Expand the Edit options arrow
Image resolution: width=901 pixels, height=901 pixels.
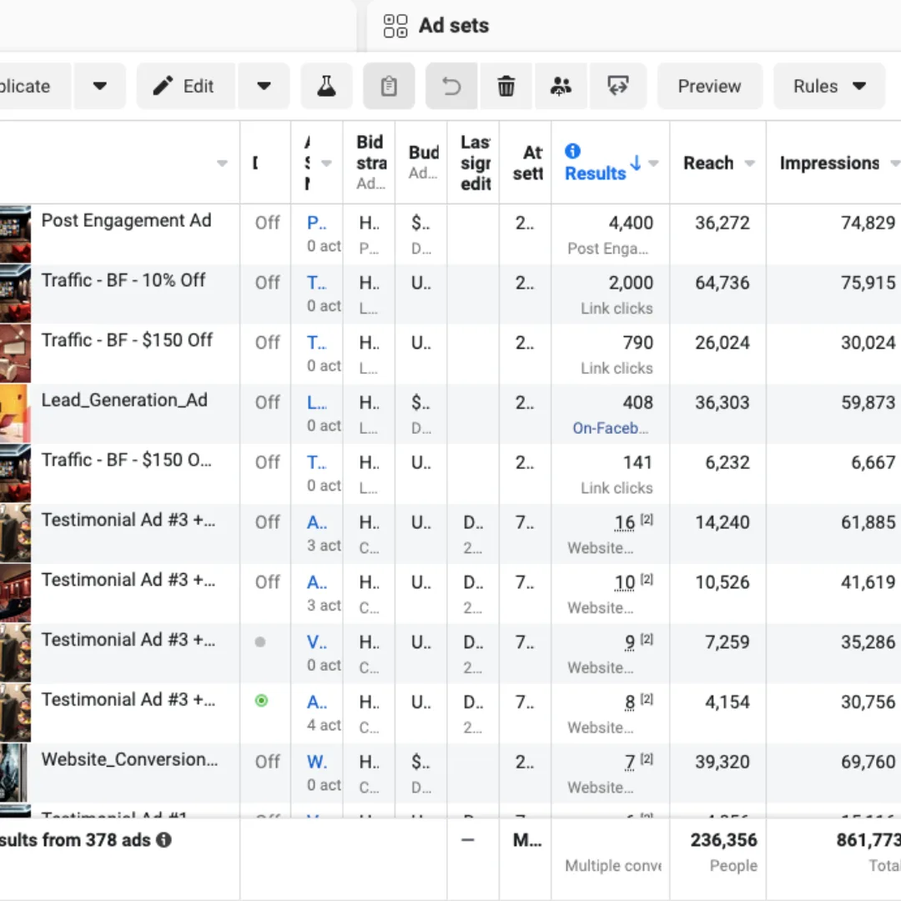click(264, 86)
